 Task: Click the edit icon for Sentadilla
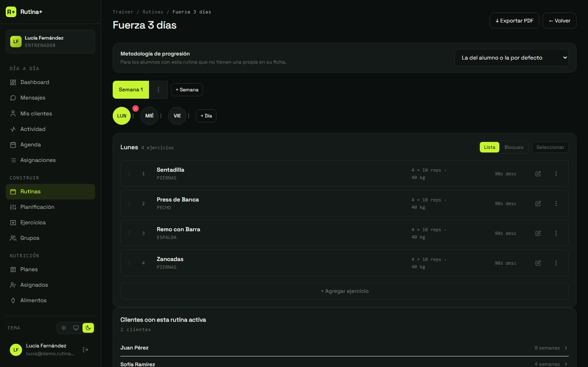point(538,174)
